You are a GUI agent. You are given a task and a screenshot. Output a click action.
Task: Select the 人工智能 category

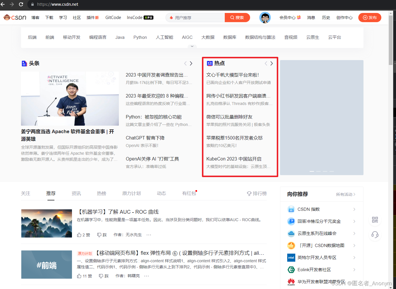(165, 37)
